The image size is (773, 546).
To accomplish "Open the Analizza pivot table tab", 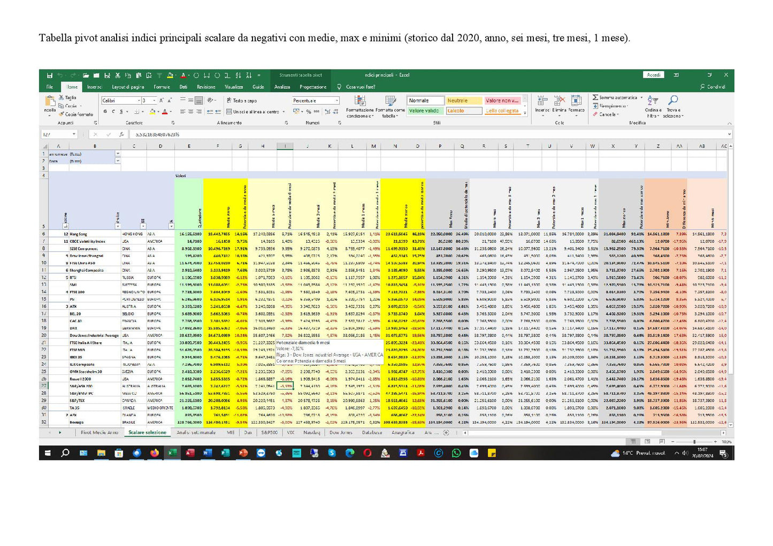I will pos(282,87).
